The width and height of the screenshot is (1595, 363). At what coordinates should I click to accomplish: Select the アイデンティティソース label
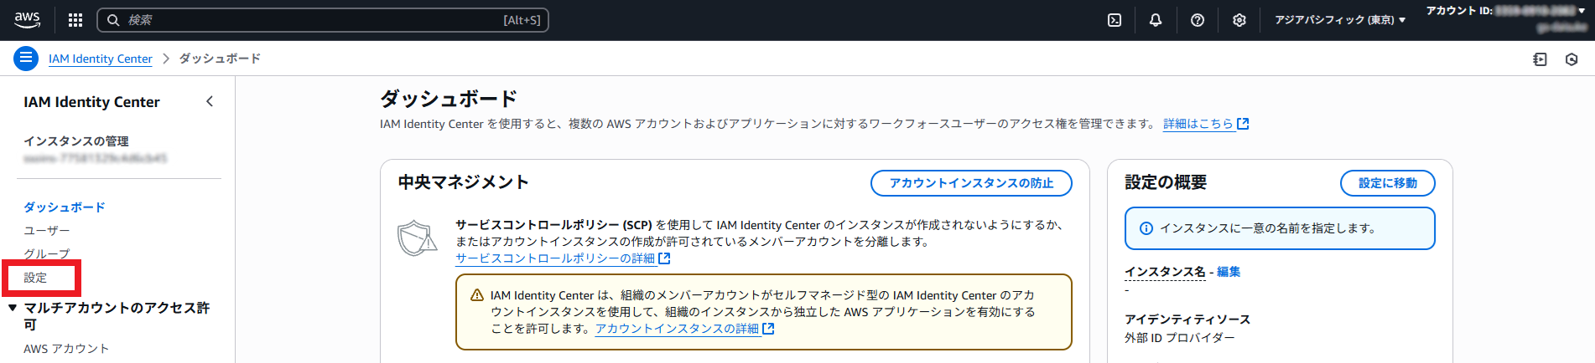1187,320
